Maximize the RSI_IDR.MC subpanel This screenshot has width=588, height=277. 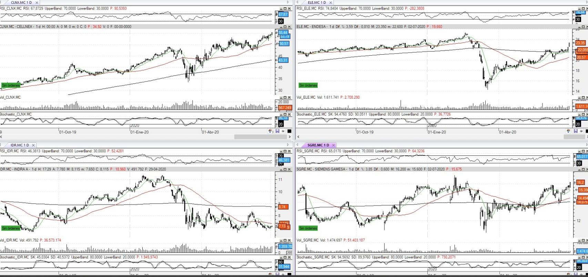pos(285,151)
